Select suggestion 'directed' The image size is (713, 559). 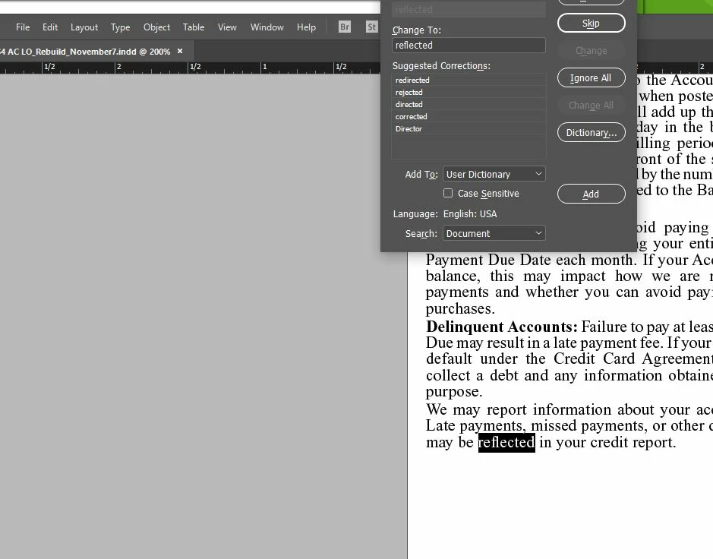(x=468, y=104)
